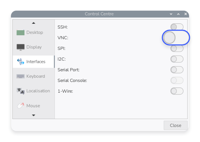Open the Mouse settings tab
Screen dimensions: 200x142
coord(34,106)
